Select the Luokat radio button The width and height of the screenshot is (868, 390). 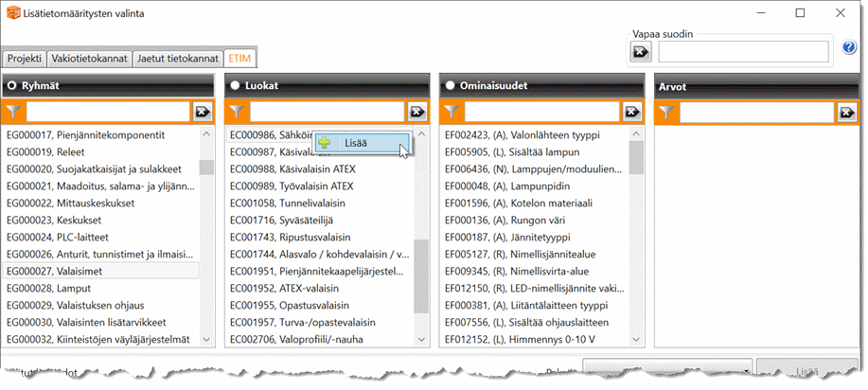click(234, 85)
